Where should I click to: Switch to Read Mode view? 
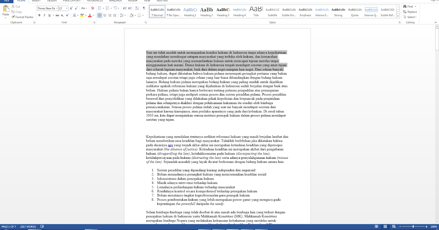tap(376, 226)
